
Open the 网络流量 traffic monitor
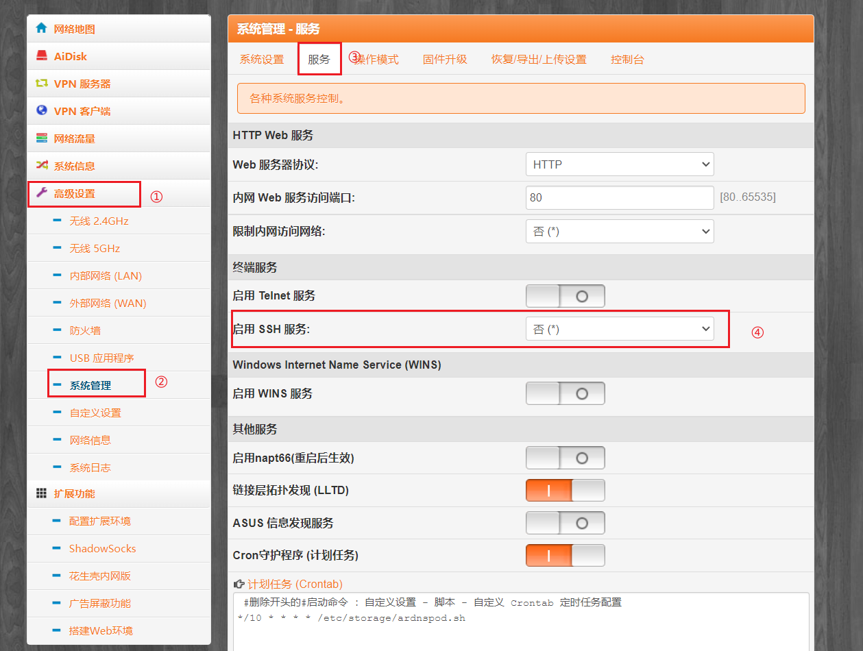[62, 138]
